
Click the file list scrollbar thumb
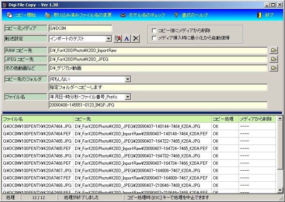click(x=280, y=145)
